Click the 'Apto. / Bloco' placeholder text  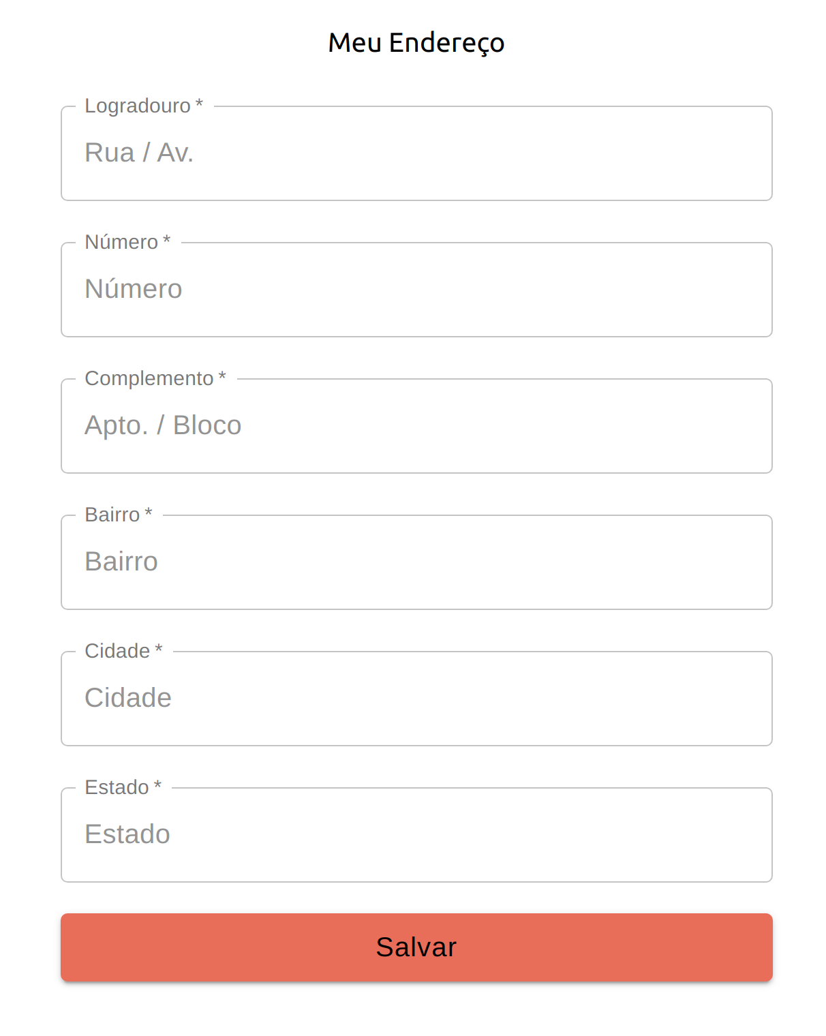coord(162,425)
